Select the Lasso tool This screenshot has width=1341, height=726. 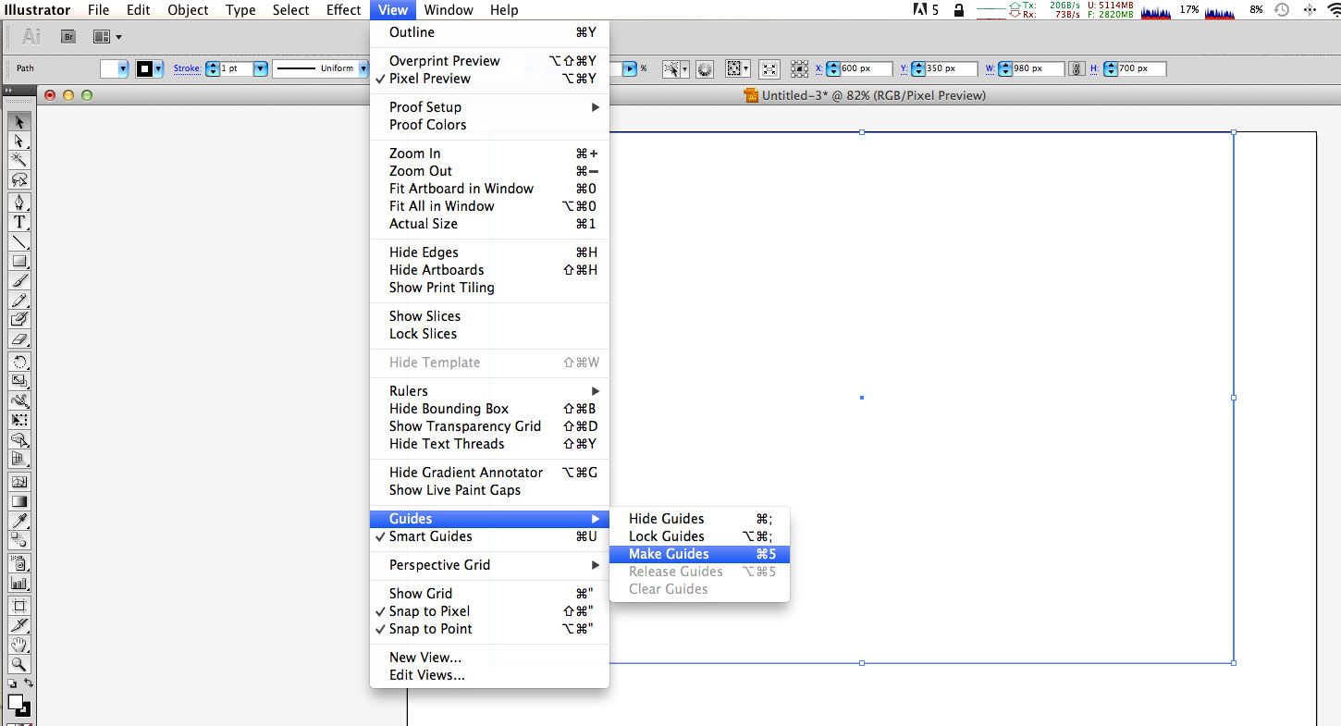19,179
